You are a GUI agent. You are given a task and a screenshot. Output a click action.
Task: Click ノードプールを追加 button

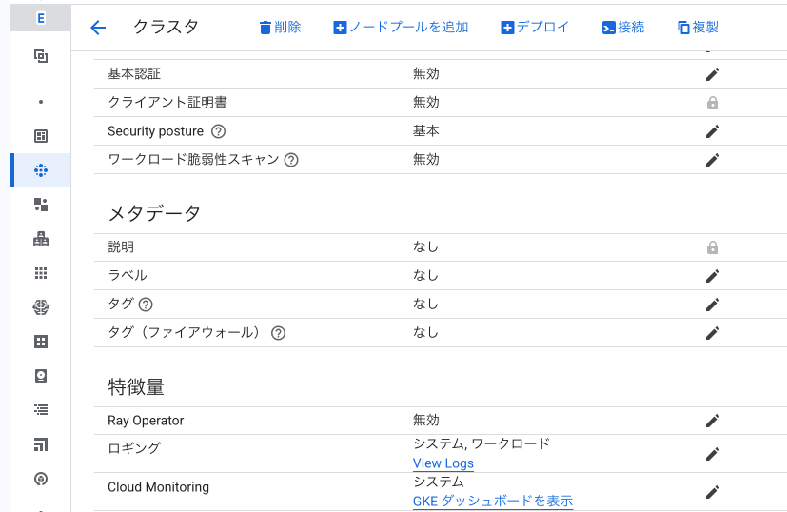[401, 27]
